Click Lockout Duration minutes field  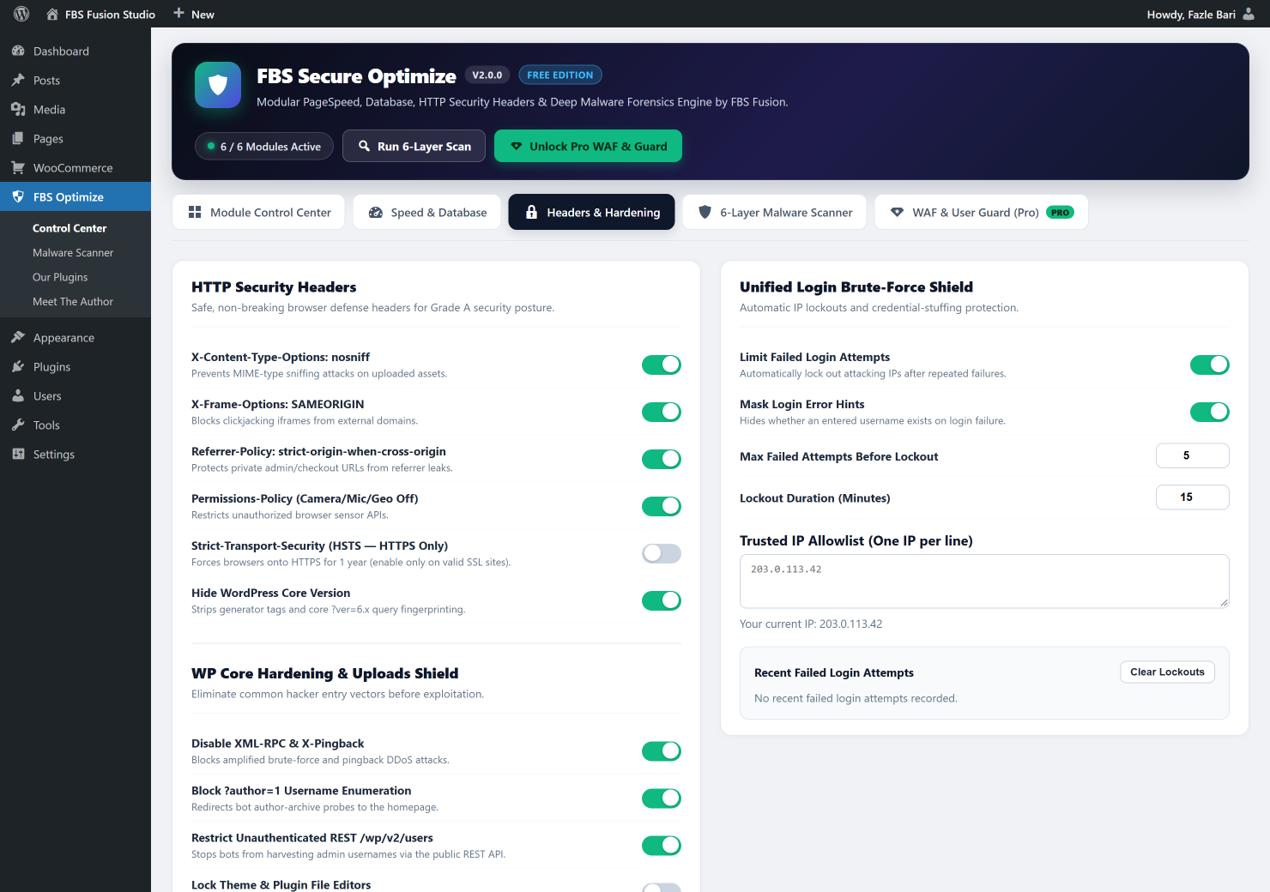click(x=1193, y=497)
